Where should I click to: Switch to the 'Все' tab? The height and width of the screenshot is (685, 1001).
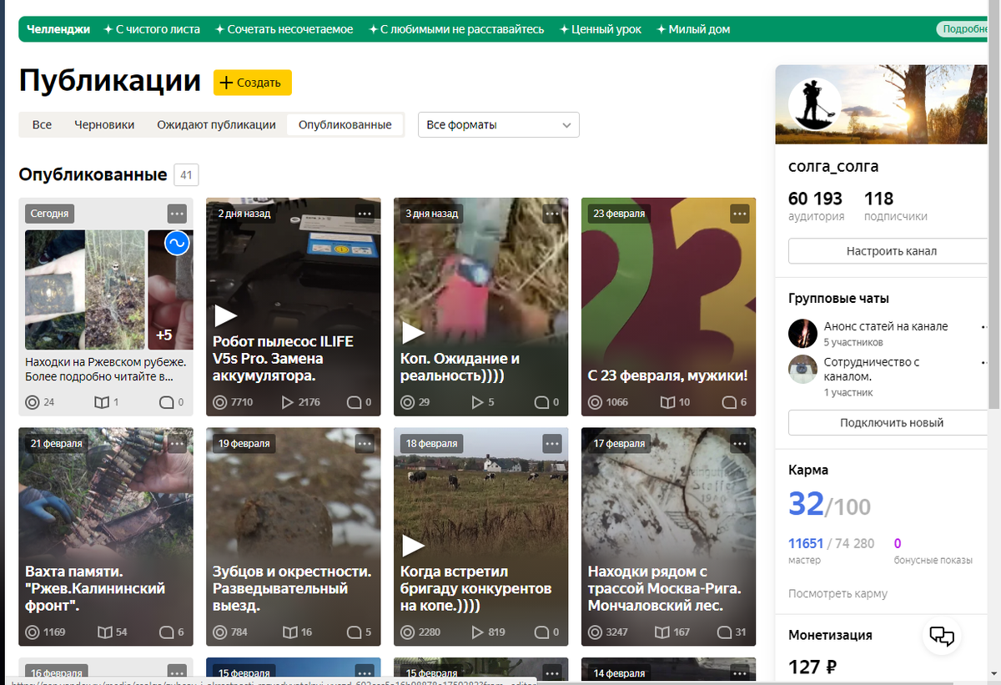pyautogui.click(x=42, y=125)
